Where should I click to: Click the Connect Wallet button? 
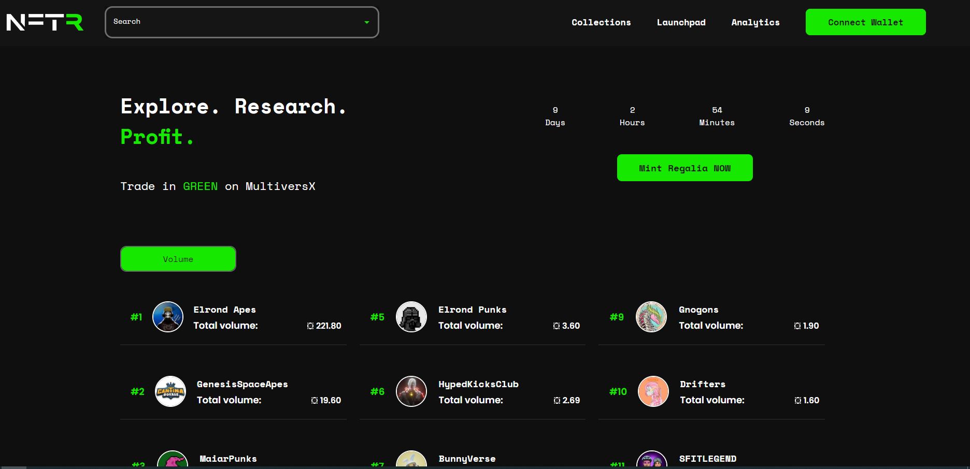click(866, 22)
